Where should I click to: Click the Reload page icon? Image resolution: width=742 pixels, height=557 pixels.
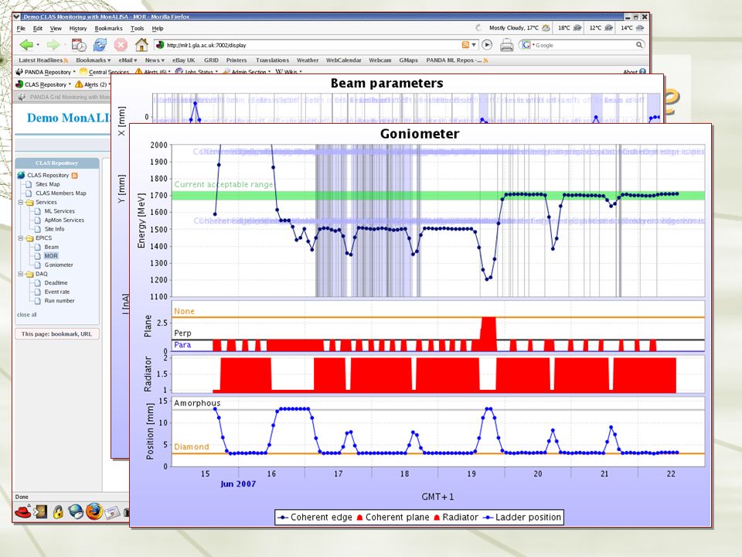100,45
